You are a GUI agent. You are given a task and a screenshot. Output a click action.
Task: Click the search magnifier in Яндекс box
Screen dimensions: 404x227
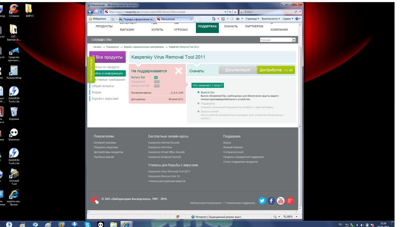tap(296, 12)
